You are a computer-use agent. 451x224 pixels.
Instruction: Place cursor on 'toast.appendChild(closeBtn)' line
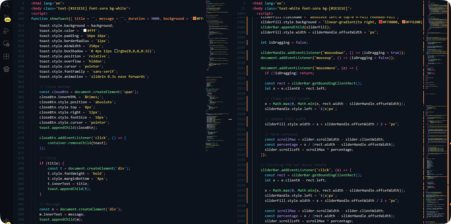[68, 128]
